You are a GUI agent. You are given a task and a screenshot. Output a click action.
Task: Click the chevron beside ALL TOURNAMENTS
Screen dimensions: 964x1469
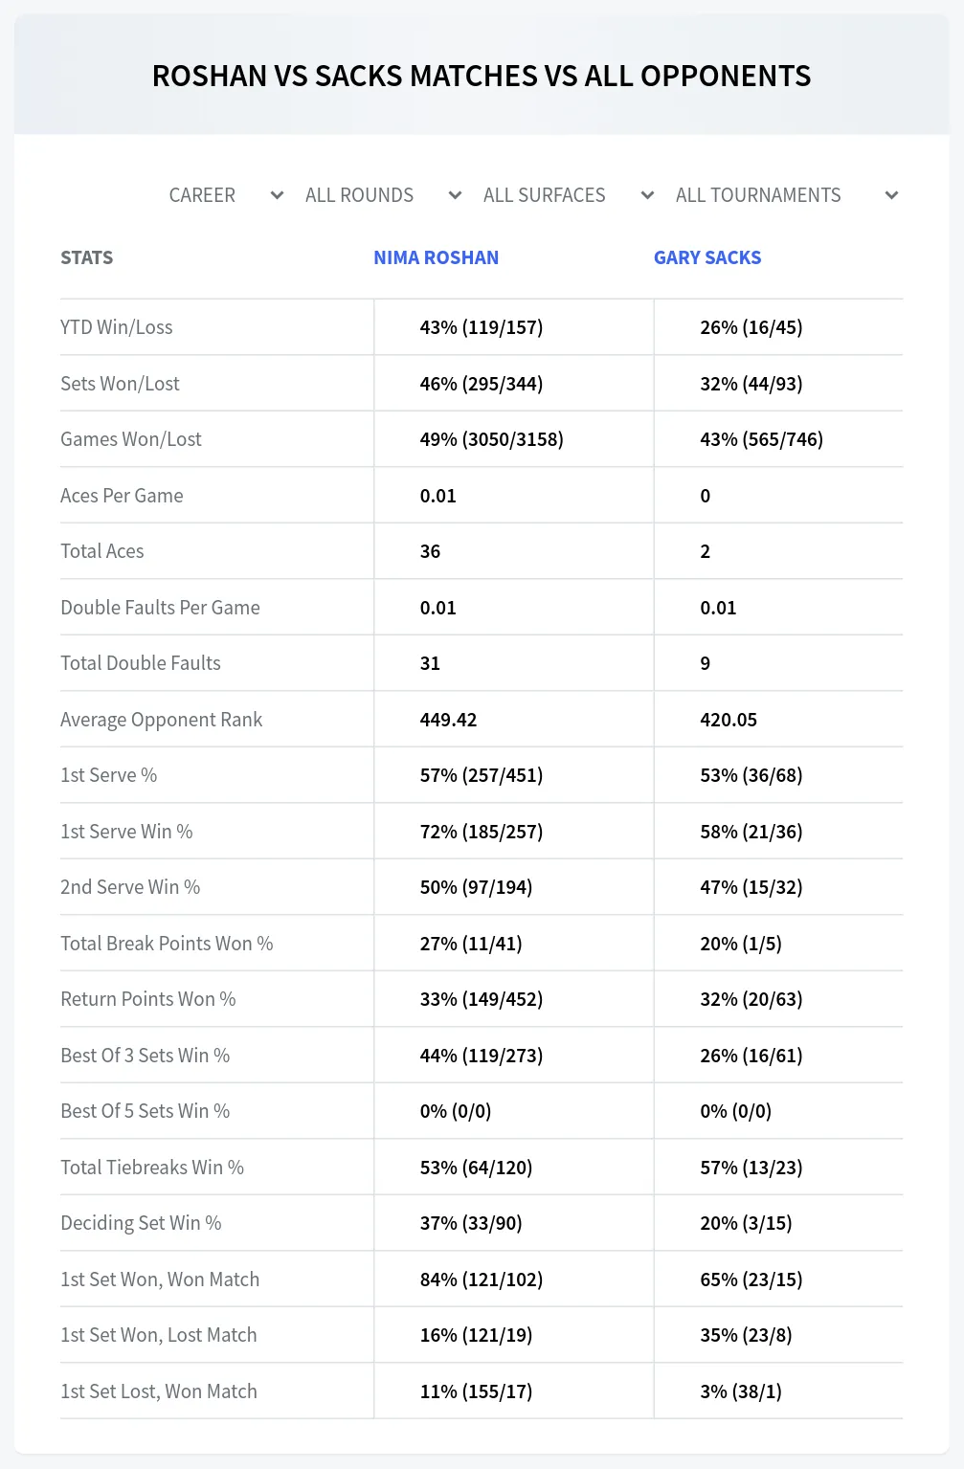[891, 195]
